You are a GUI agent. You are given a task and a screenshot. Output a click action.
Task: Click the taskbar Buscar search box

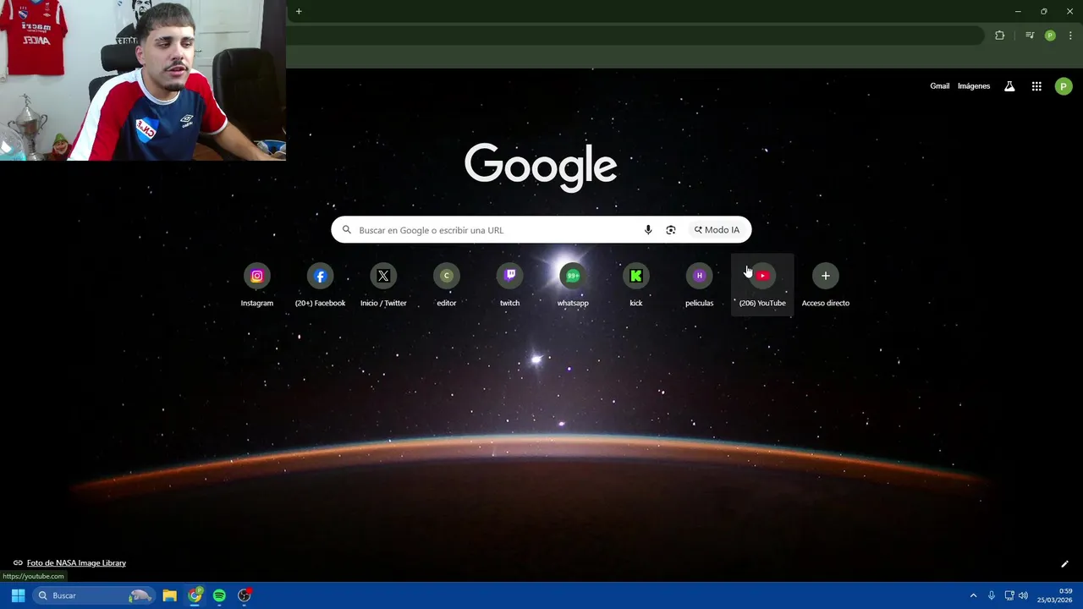pyautogui.click(x=94, y=595)
